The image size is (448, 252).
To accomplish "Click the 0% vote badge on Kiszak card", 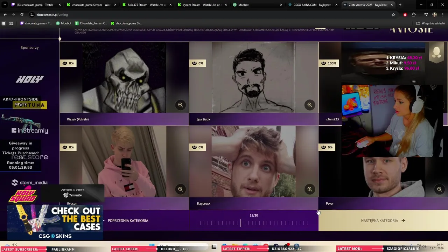I will [68, 63].
